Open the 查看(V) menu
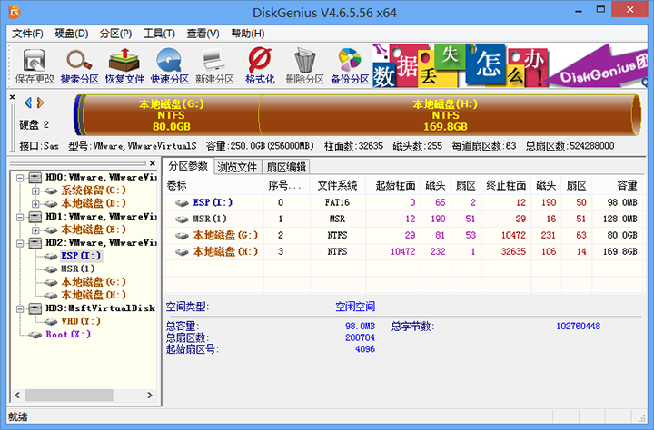The height and width of the screenshot is (430, 654). coord(203,34)
